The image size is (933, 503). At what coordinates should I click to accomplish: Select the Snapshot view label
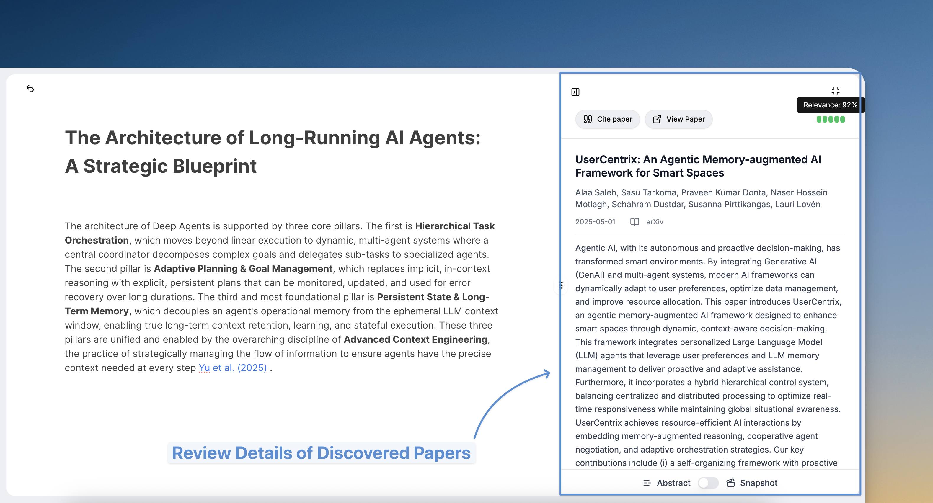tap(759, 483)
